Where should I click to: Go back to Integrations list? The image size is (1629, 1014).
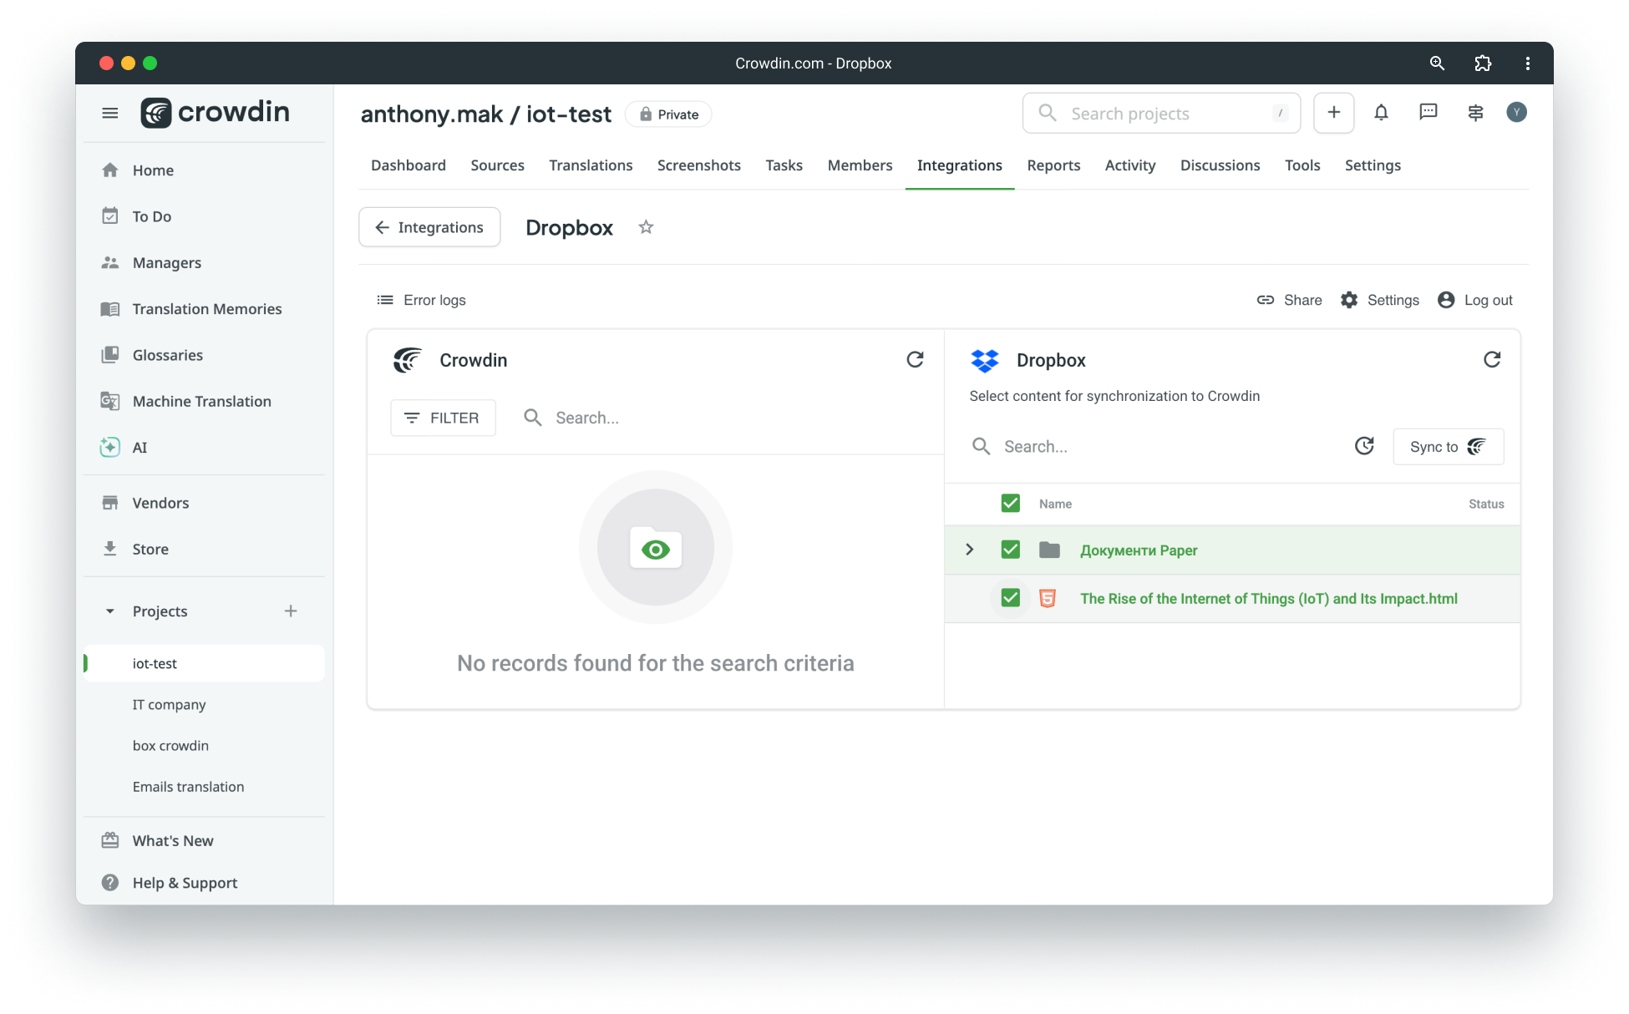tap(429, 227)
